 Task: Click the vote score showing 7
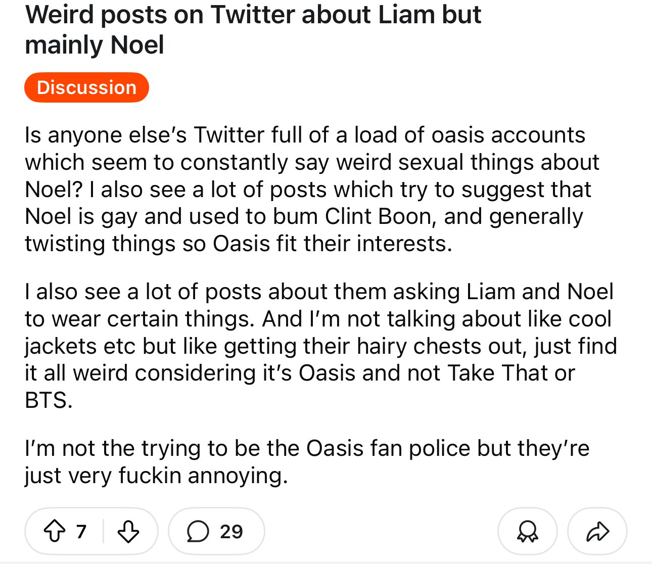81,531
